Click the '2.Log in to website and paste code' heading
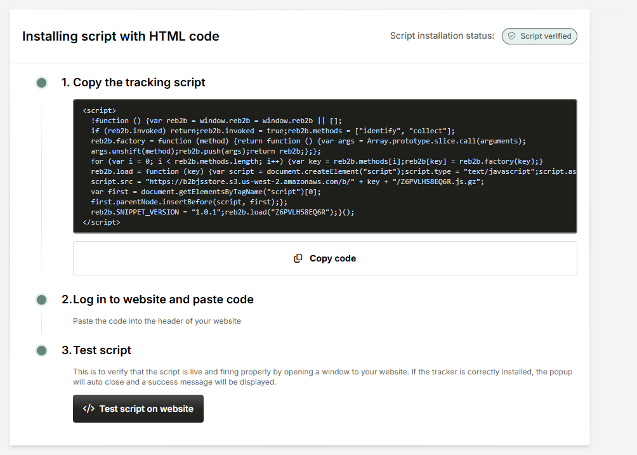The image size is (637, 455). (x=157, y=300)
